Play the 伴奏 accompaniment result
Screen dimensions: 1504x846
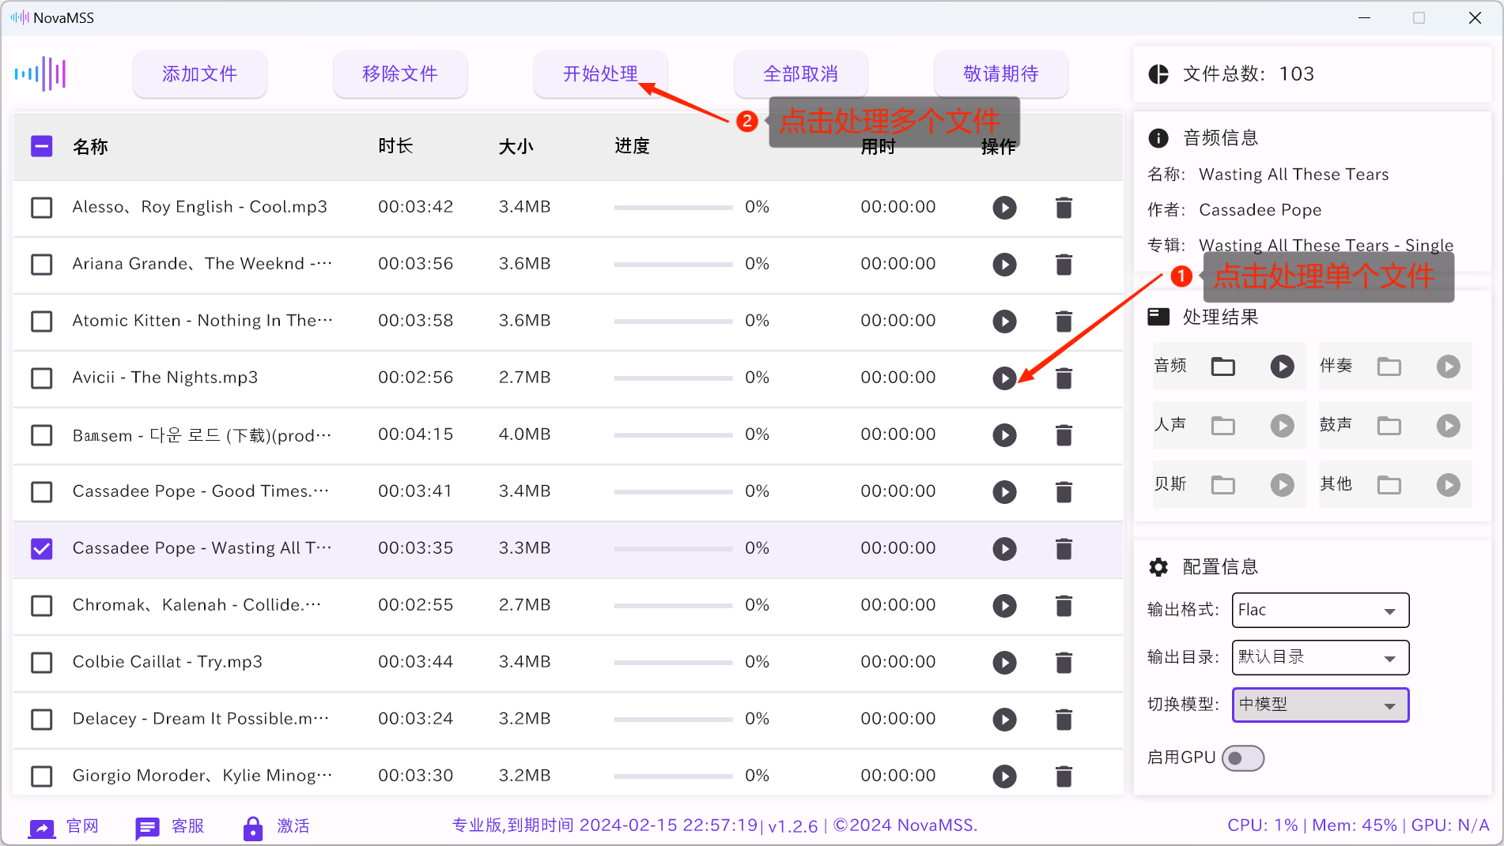1448,367
